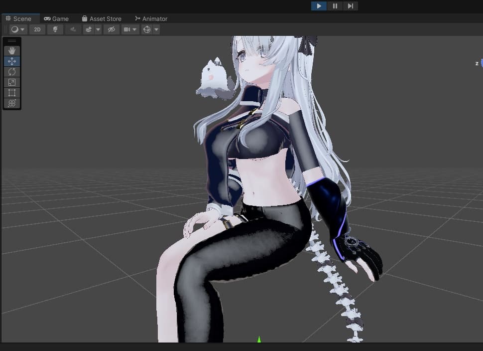Expand the camera settings dropdown arrow
The width and height of the screenshot is (483, 351).
134,29
